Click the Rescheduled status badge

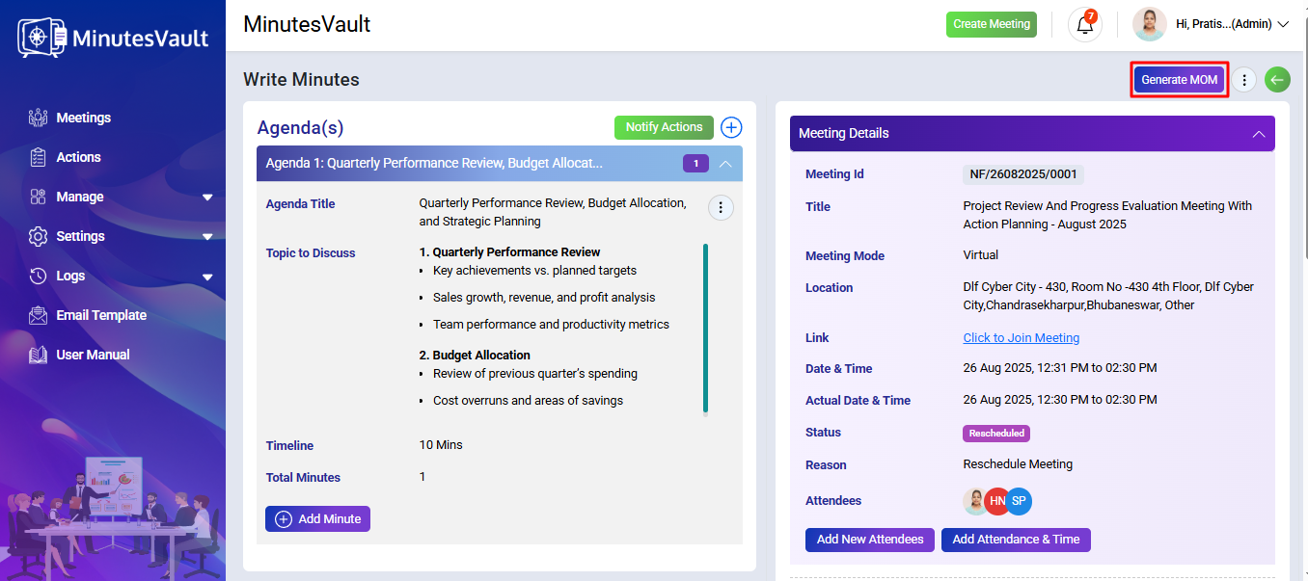[996, 434]
